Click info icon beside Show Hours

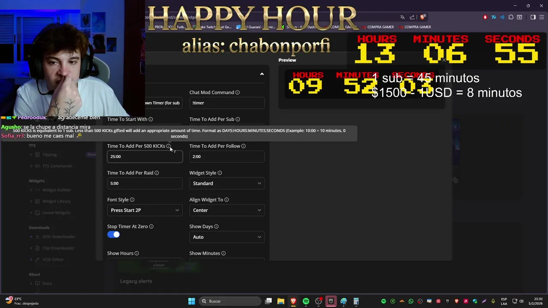pos(137,253)
